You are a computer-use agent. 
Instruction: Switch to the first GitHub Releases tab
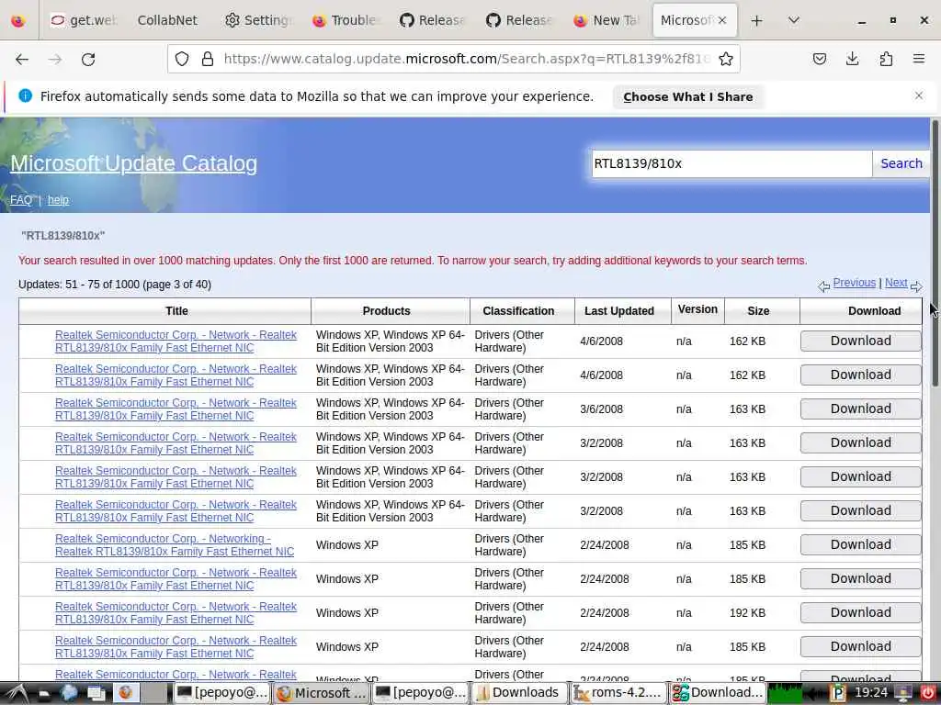[433, 20]
